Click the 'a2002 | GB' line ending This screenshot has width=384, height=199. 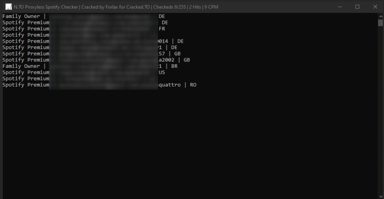click(174, 60)
